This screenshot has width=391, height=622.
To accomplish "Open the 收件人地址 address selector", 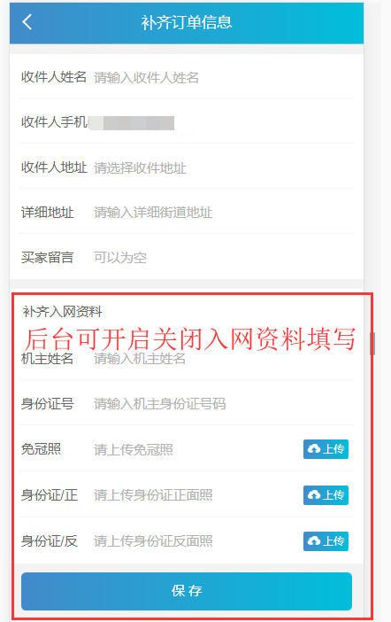I will 224,167.
